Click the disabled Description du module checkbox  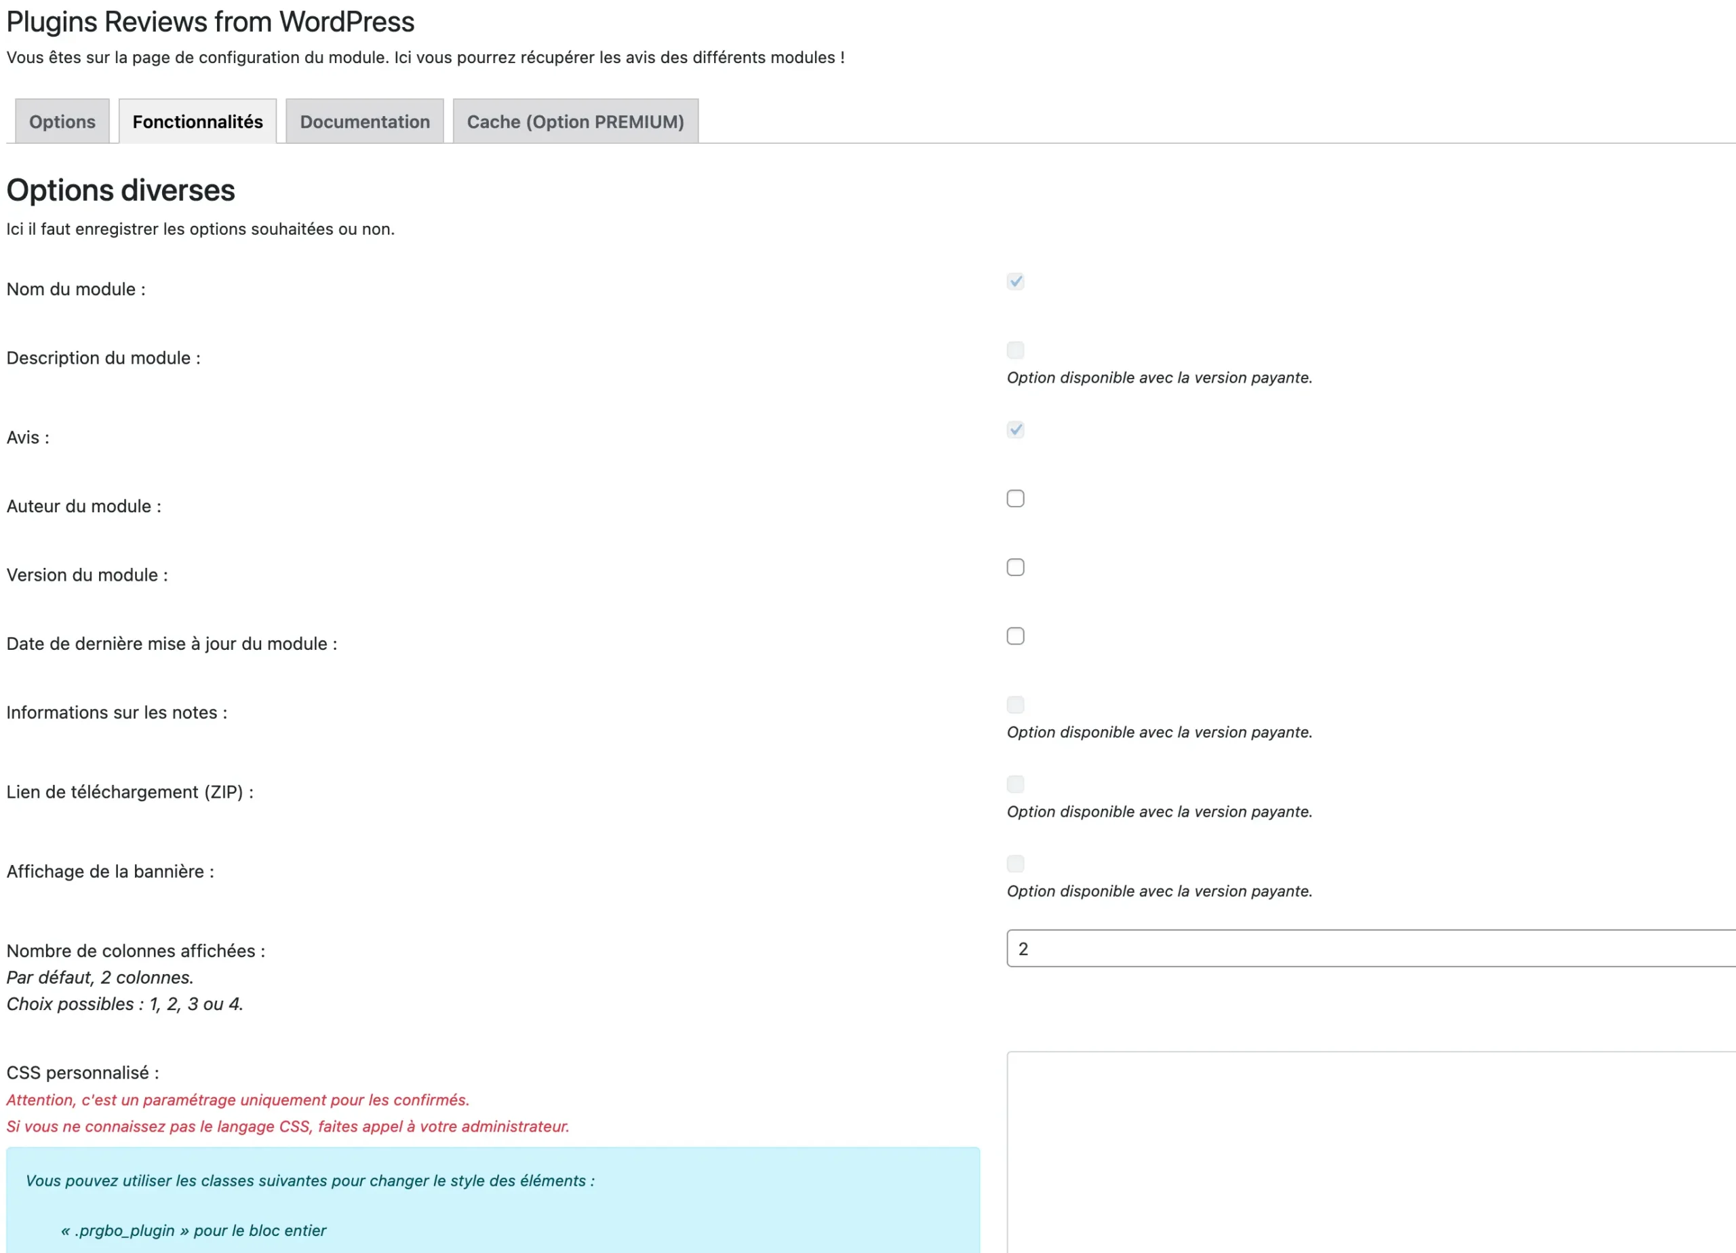(1015, 350)
